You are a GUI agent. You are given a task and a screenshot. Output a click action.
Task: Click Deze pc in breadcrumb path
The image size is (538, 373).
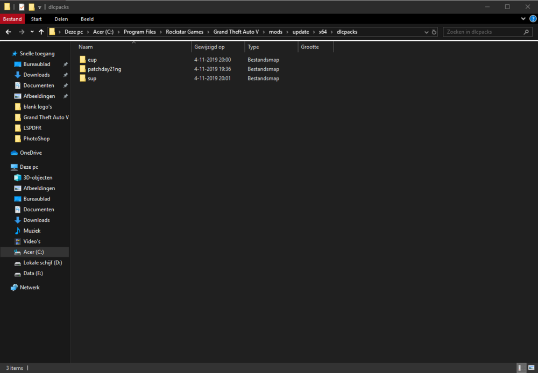pyautogui.click(x=74, y=32)
